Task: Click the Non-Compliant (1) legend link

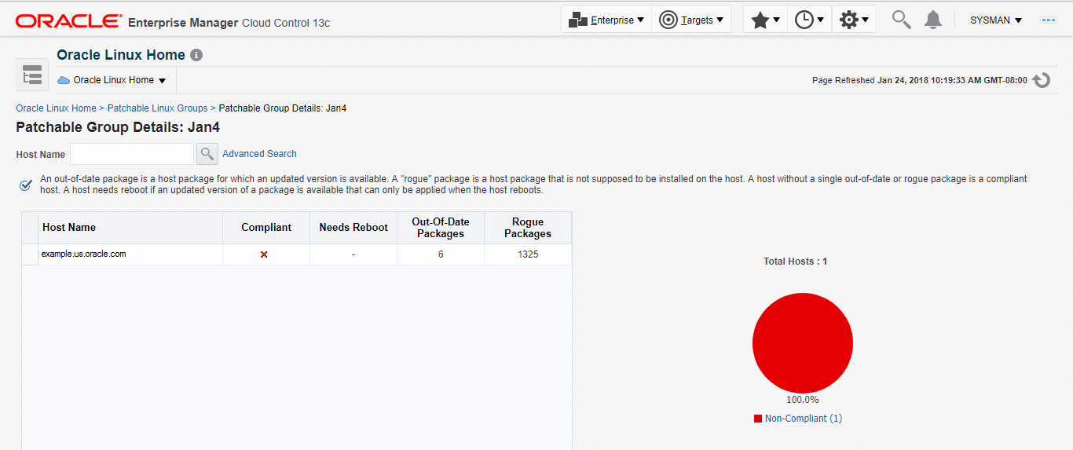Action: click(804, 419)
